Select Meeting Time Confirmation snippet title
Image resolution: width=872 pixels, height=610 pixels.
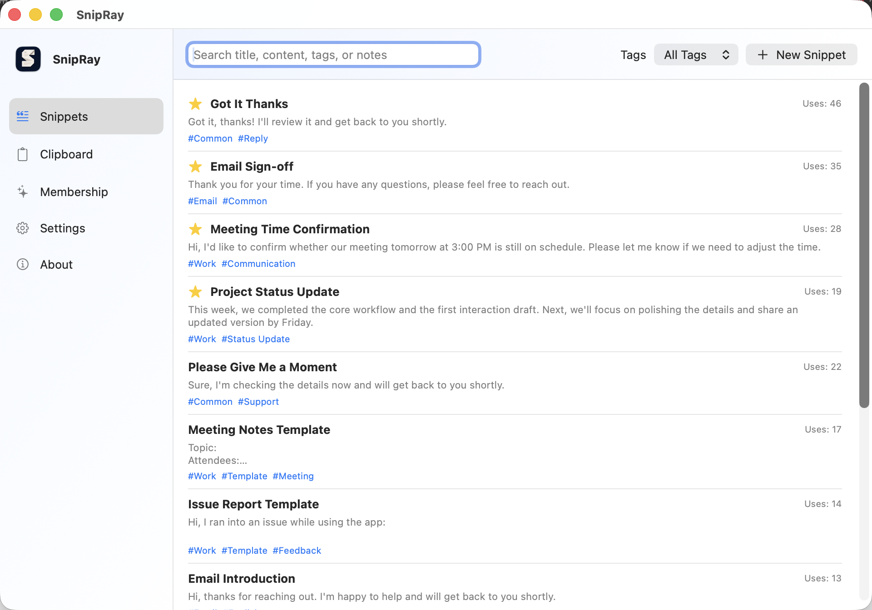tap(290, 229)
